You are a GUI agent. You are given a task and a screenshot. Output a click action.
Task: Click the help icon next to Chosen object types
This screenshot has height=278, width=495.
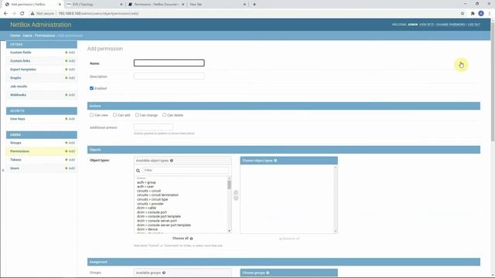275,161
